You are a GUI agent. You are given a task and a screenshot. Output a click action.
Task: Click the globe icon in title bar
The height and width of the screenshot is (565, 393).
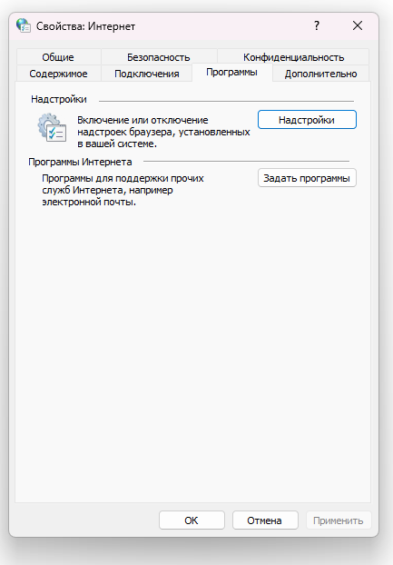pyautogui.click(x=24, y=25)
